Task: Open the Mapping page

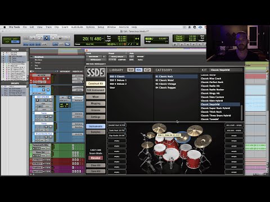Action: click(96, 103)
